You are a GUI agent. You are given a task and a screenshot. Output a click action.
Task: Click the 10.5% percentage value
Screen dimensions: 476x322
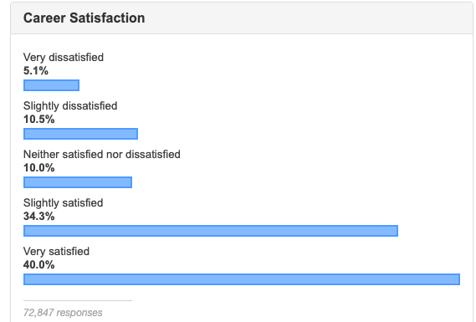38,120
